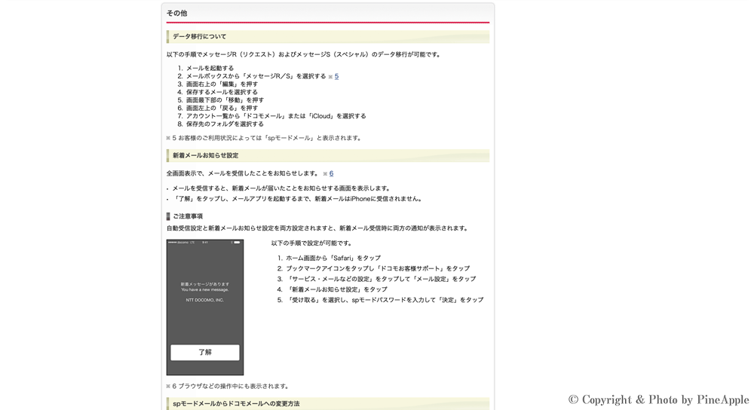The width and height of the screenshot is (754, 410).
Task: Click the Copyright & Photo by PineApple watermark
Action: point(658,399)
